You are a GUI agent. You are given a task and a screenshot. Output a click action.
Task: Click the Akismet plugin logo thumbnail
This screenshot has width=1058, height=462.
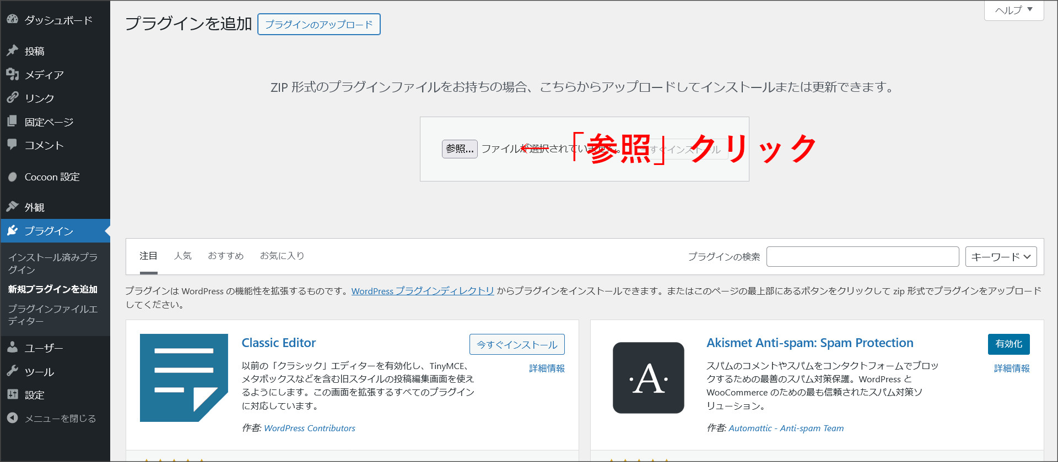(x=649, y=378)
